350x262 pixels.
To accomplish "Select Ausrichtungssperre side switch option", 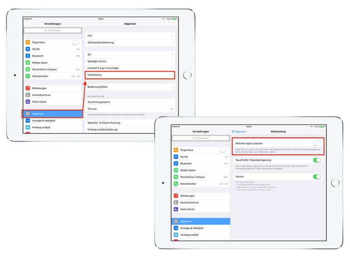I will point(130,102).
